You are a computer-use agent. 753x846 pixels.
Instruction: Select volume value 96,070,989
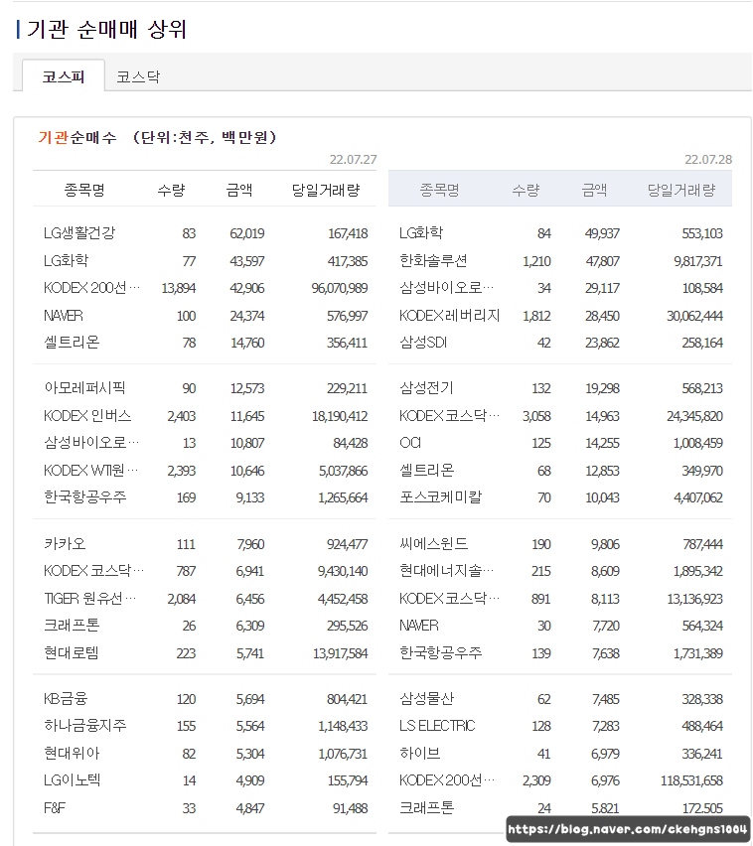point(340,288)
